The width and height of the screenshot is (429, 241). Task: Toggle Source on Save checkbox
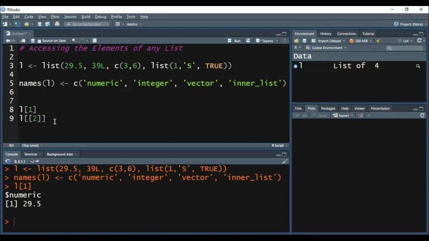(39, 41)
